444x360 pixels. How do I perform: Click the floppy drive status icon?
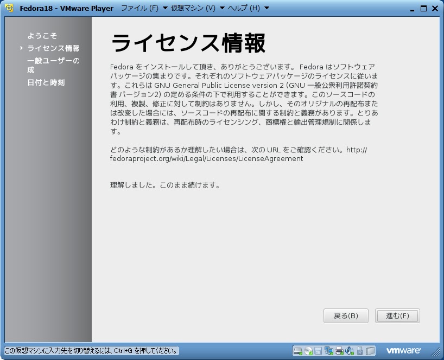coord(318,351)
